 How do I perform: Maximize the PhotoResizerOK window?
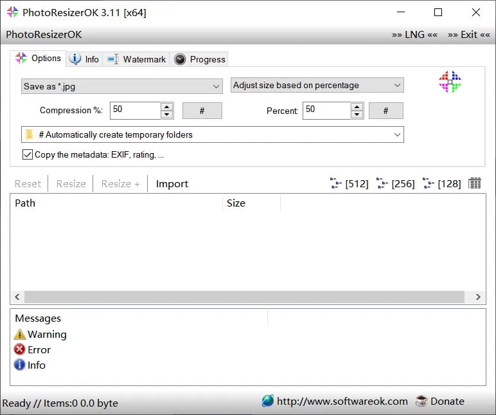point(438,12)
